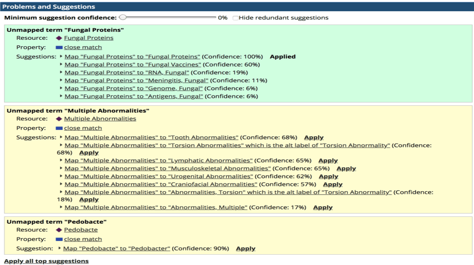Open the Fungal Proteins resource link
This screenshot has height=265, width=474.
coord(89,38)
